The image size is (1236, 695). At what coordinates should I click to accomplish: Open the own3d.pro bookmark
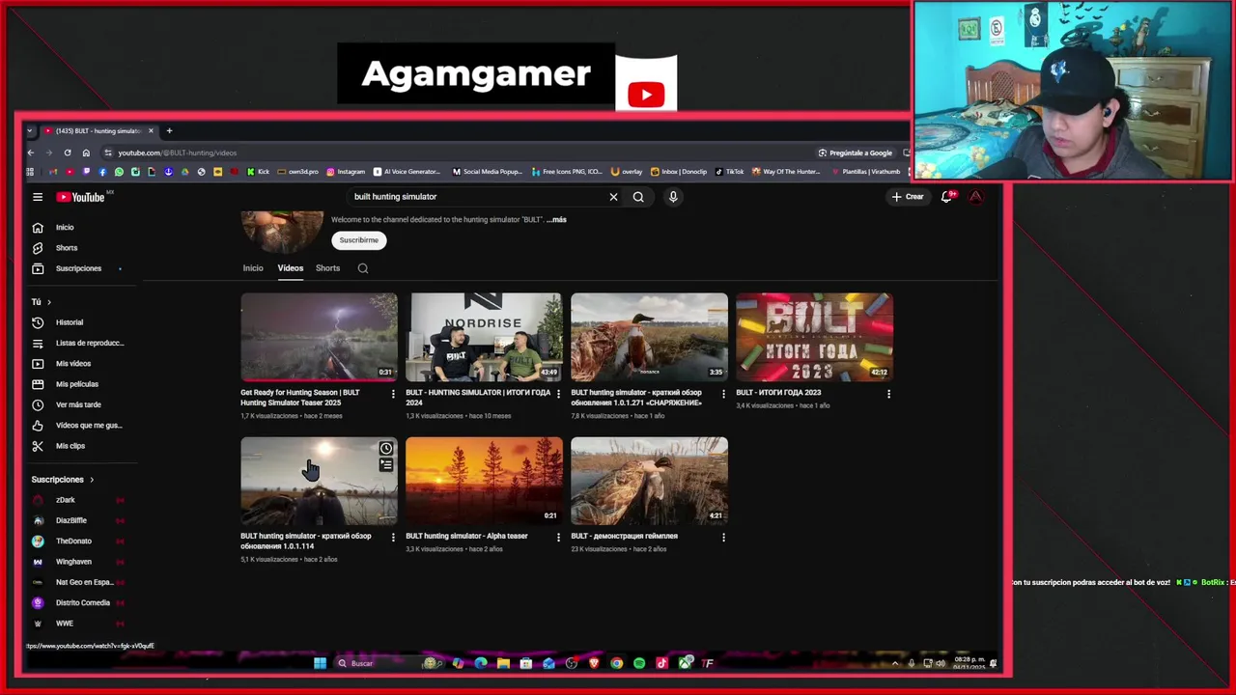pyautogui.click(x=297, y=172)
